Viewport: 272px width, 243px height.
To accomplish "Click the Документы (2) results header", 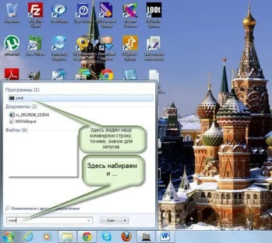I will coord(21,106).
